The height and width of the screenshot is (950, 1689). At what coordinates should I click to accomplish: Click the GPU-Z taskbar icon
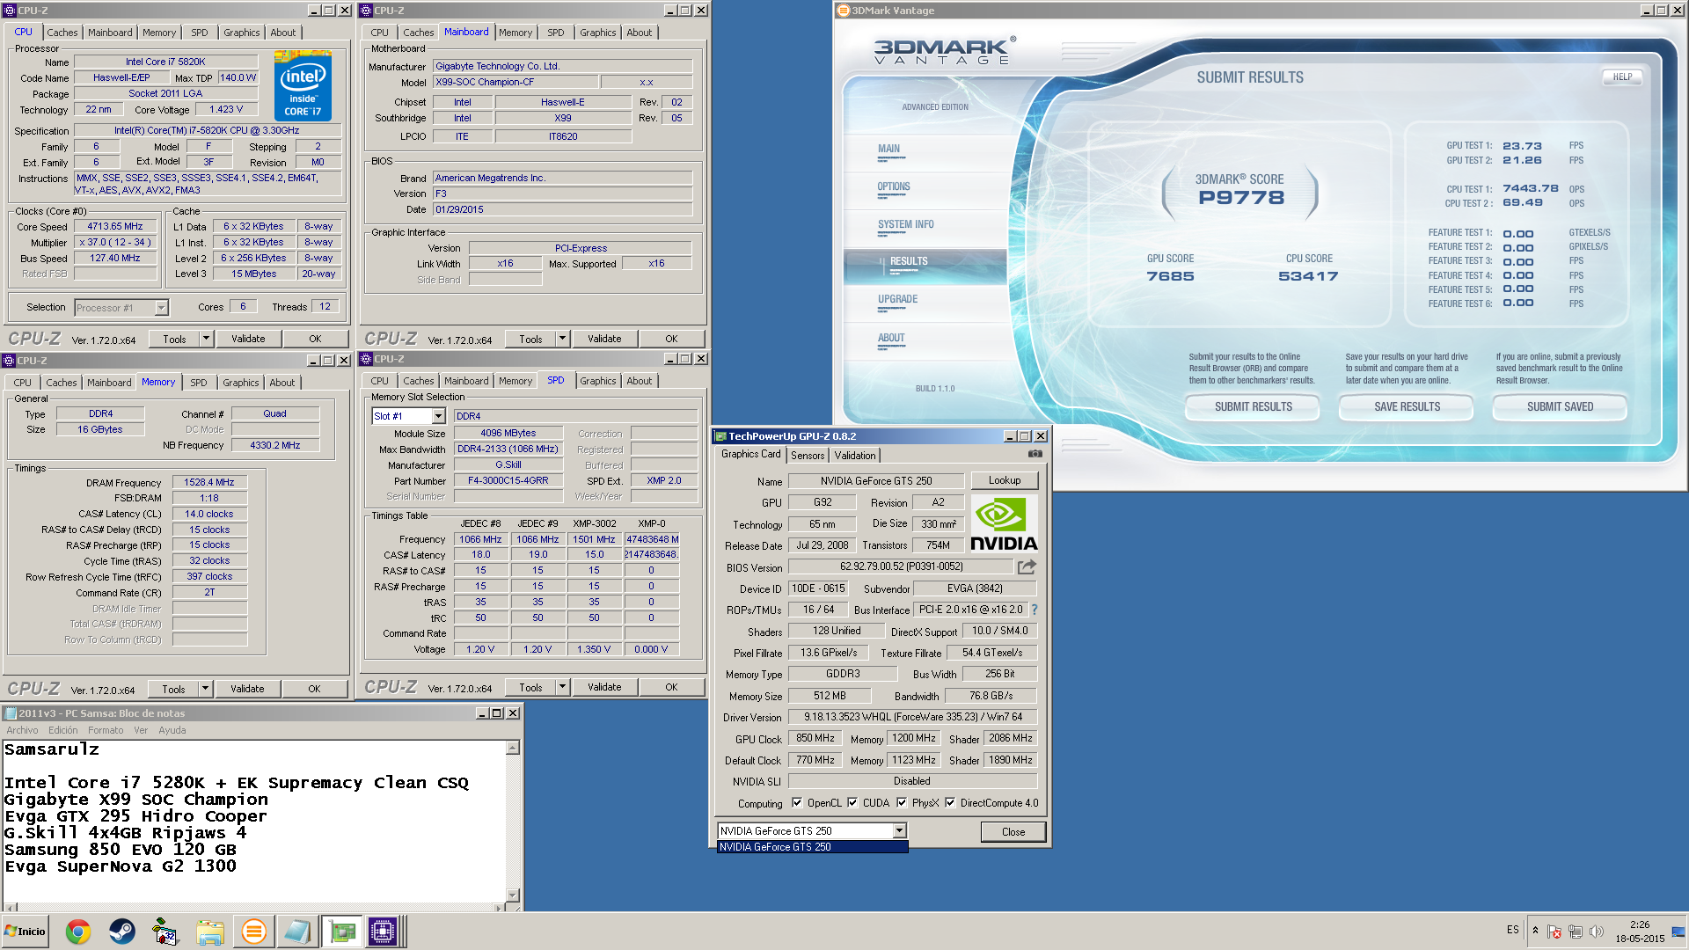[341, 932]
